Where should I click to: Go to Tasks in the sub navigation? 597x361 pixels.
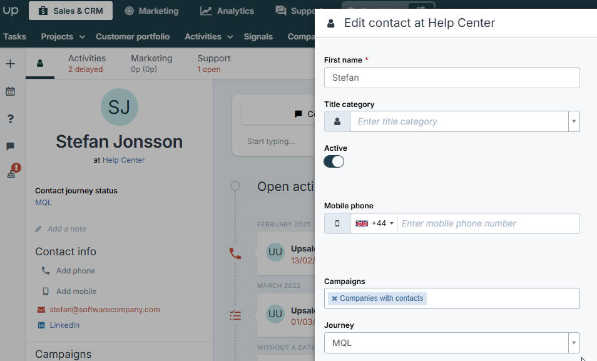click(x=15, y=36)
